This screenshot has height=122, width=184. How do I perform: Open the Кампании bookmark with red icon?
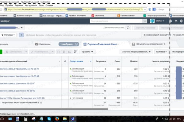(x=98, y=16)
